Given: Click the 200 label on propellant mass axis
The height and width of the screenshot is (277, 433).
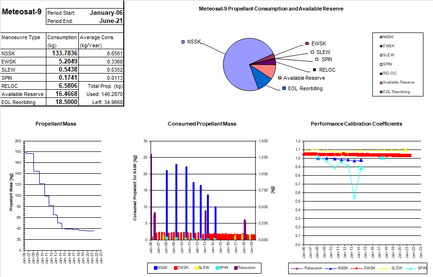Looking at the screenshot, I should 18,141.
